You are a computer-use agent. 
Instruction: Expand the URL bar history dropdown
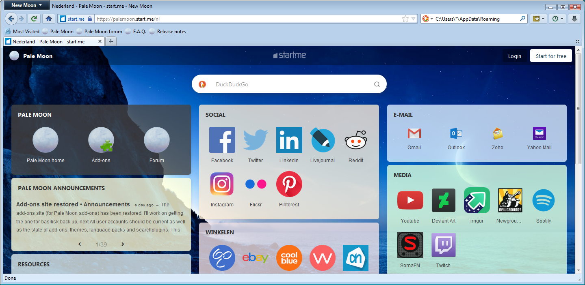413,19
